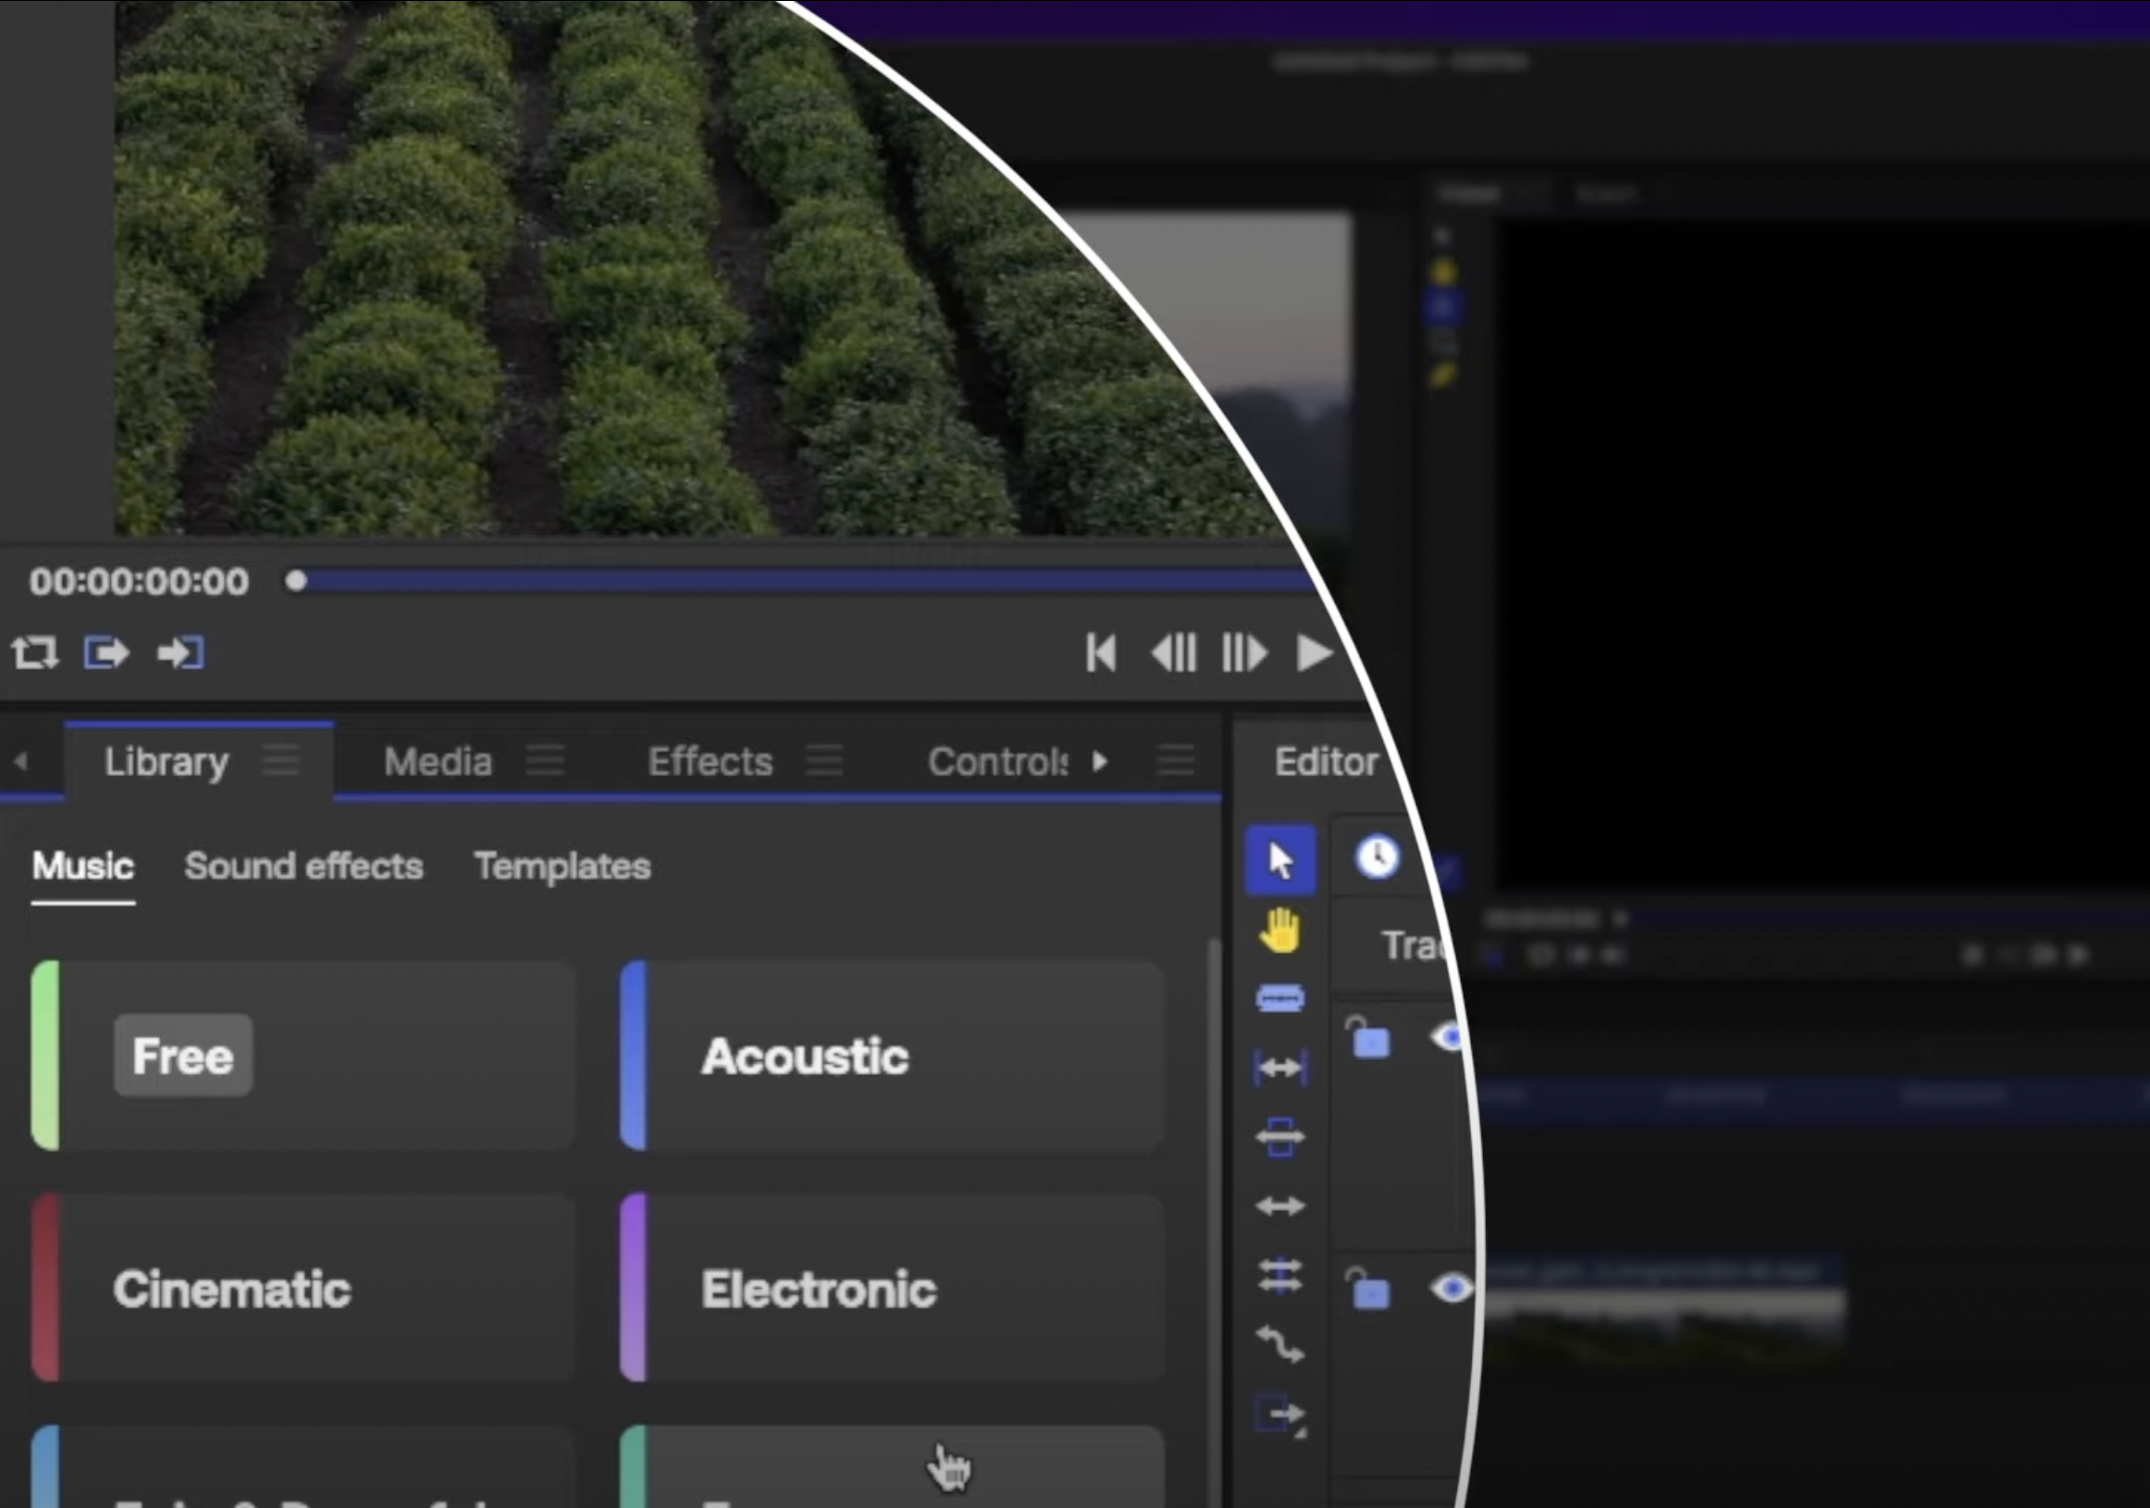
Task: Step to previous frame
Action: [1174, 653]
